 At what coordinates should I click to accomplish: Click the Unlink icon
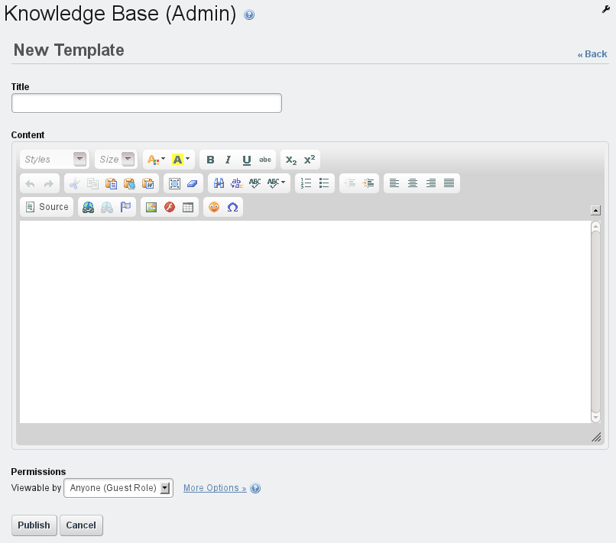tap(106, 207)
